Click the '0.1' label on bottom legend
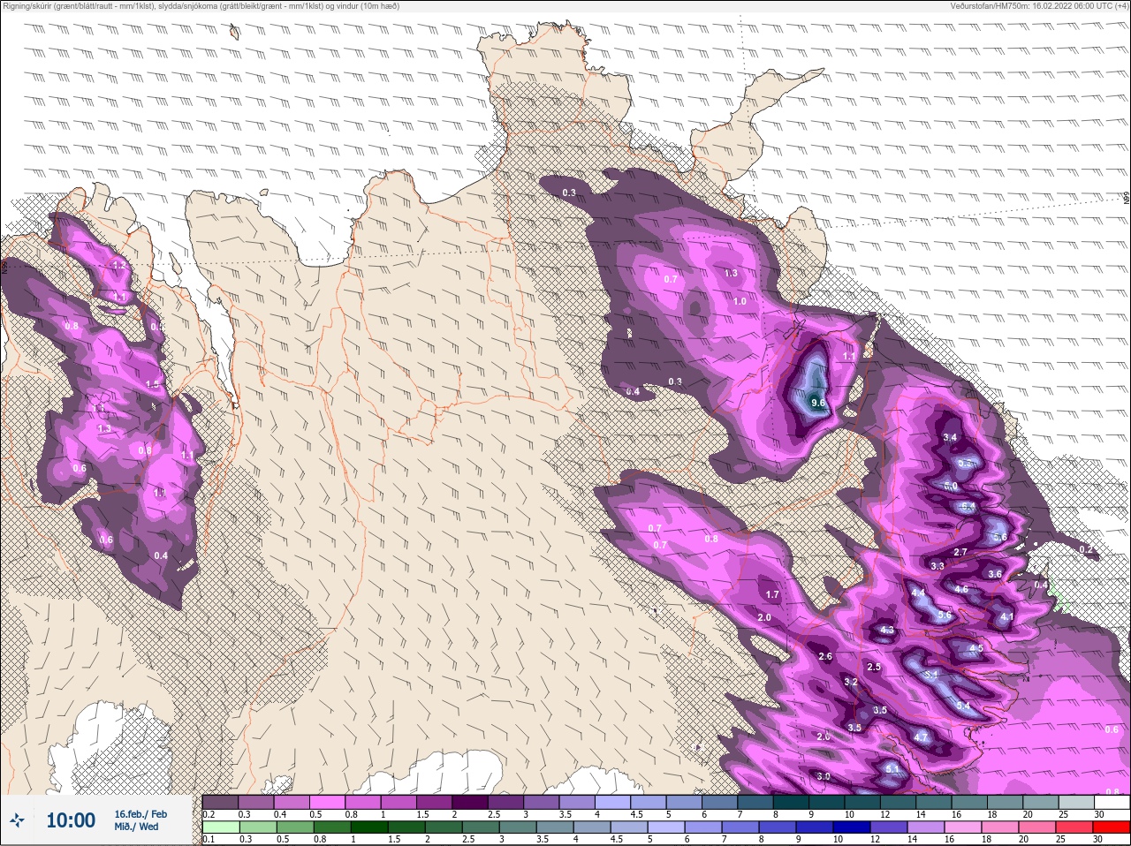This screenshot has width=1131, height=846. coord(209,840)
